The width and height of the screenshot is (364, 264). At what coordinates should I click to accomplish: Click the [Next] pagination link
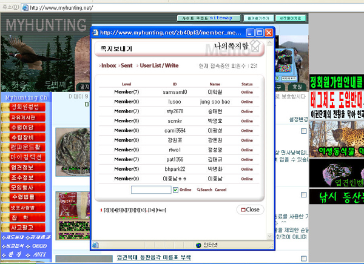click(161, 210)
